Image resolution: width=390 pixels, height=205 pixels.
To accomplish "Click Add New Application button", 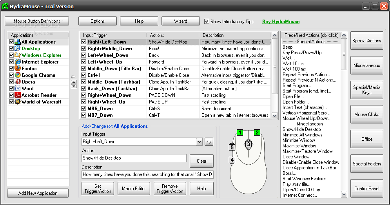I will click(x=38, y=193).
